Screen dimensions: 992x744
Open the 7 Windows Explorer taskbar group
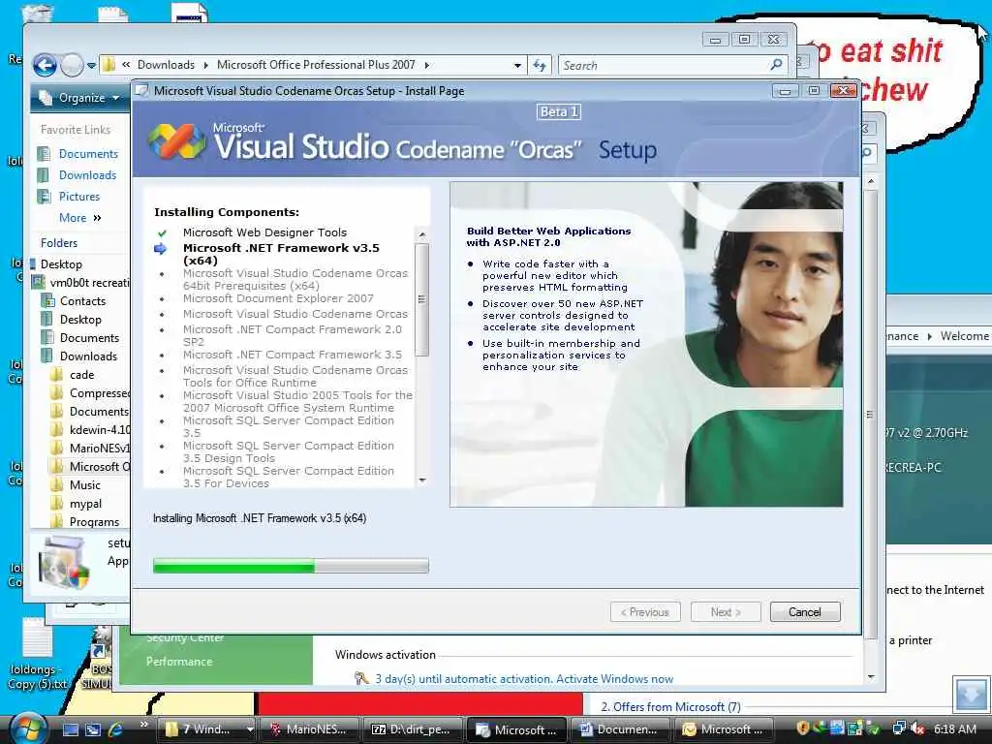[205, 729]
